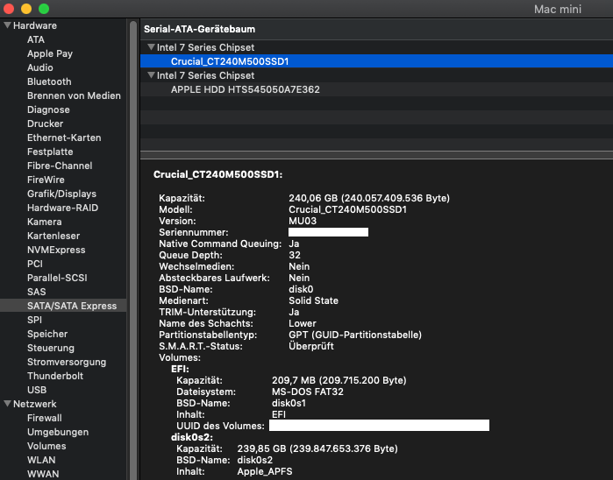Screen dimensions: 613x480
Task: Show Kartenleser information
Action: pyautogui.click(x=53, y=236)
